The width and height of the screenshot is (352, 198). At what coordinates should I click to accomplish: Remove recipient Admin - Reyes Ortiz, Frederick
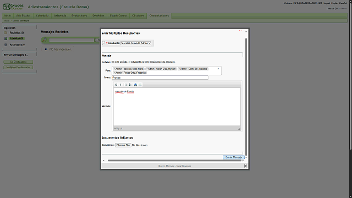[114, 73]
